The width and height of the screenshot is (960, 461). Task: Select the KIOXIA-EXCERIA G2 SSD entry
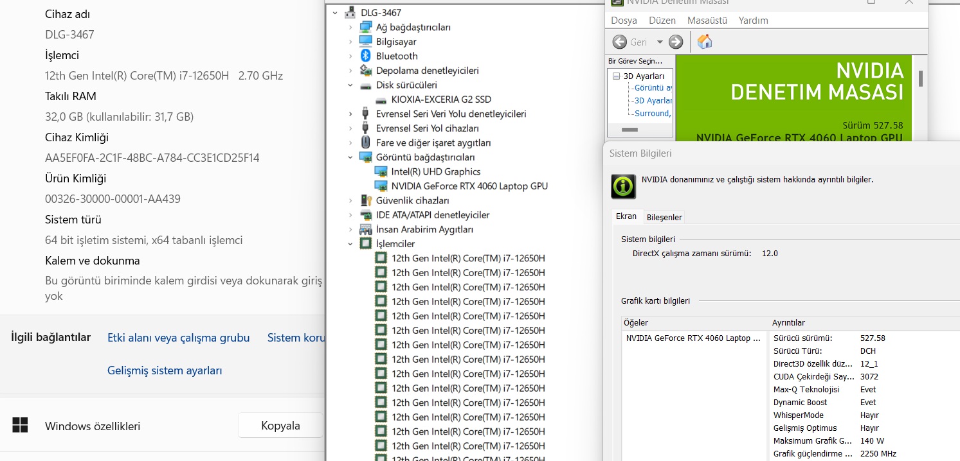[x=441, y=100]
